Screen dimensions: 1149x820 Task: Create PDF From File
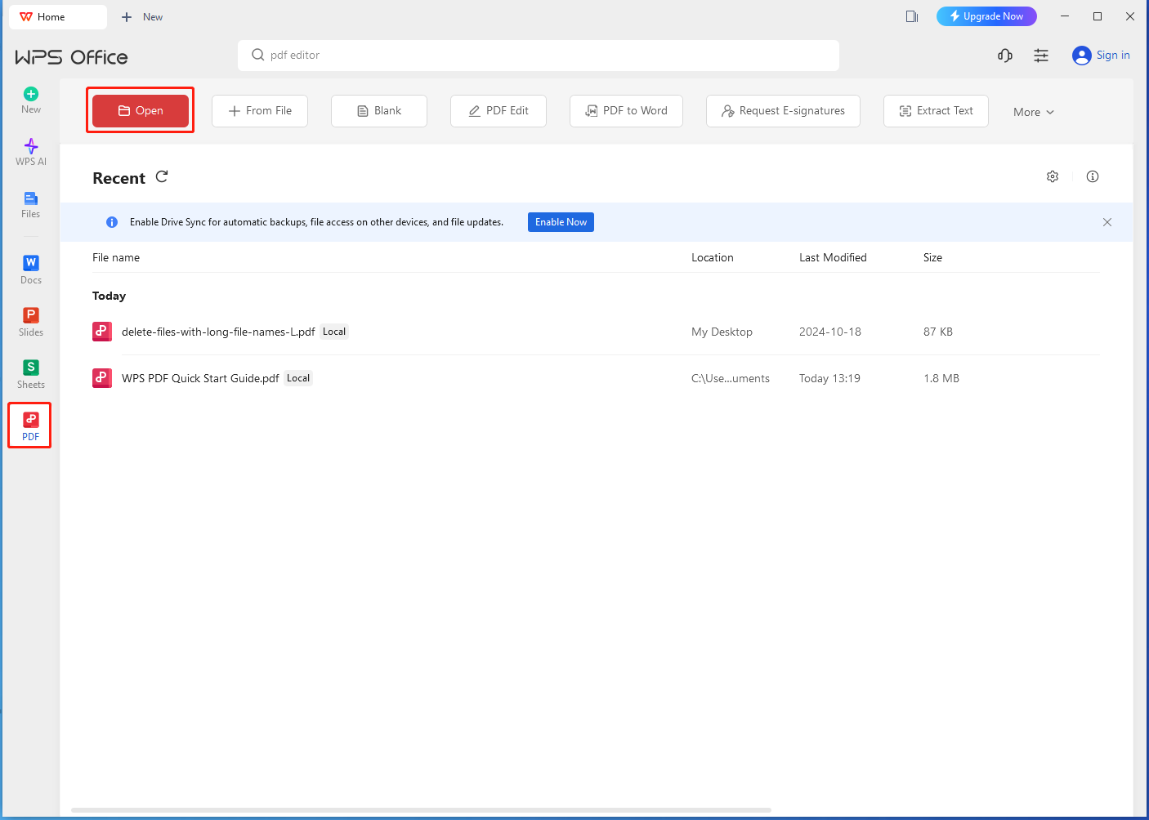click(x=260, y=111)
